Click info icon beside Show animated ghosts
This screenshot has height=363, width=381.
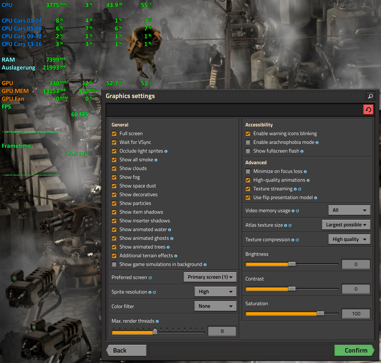coord(172,238)
